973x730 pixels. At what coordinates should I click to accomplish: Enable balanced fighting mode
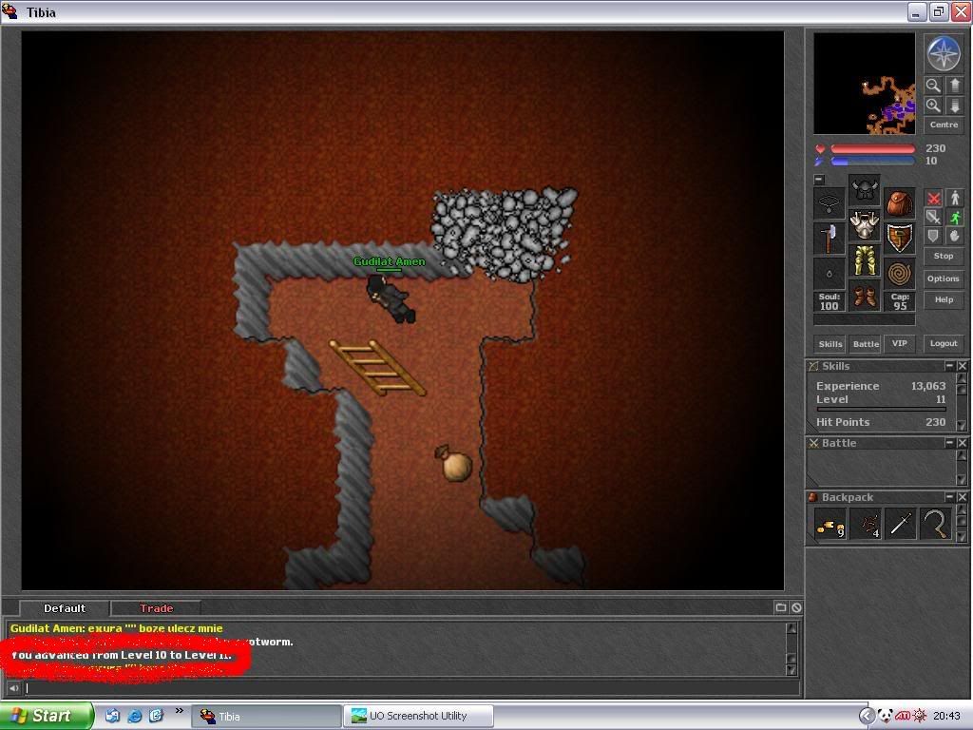pyautogui.click(x=933, y=218)
